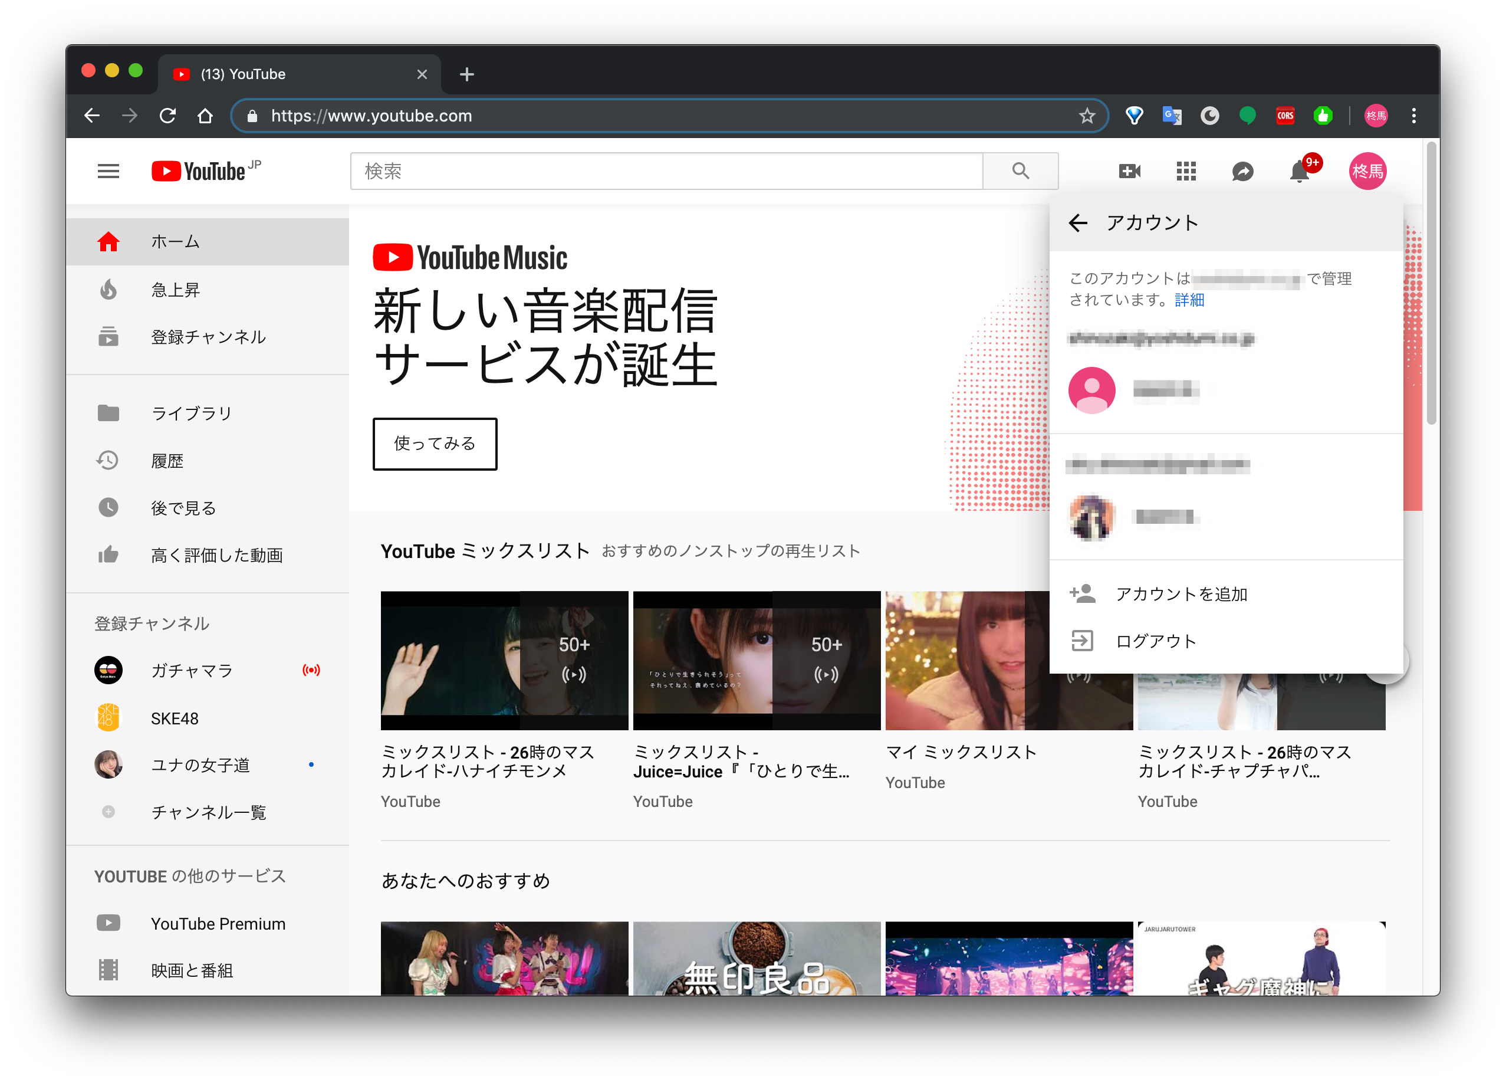Screen dimensions: 1506x1083
Task: Open 履歴 history
Action: [x=208, y=461]
